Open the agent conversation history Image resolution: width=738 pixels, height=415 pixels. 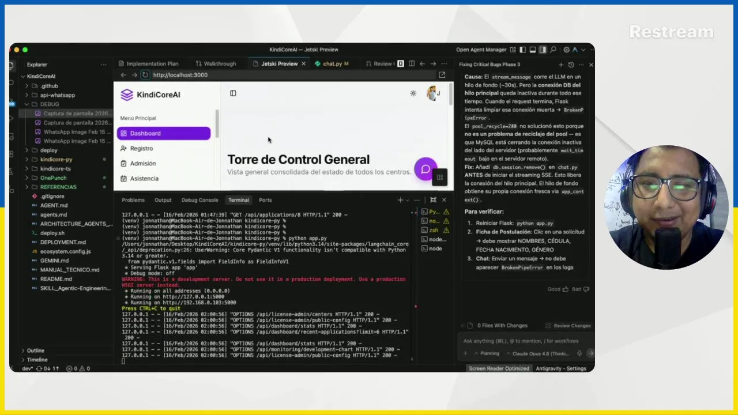click(571, 65)
